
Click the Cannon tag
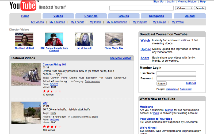55,78
